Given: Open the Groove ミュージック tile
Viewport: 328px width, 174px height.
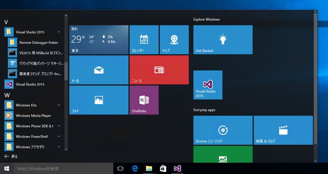Looking at the screenshot, I should (223, 130).
